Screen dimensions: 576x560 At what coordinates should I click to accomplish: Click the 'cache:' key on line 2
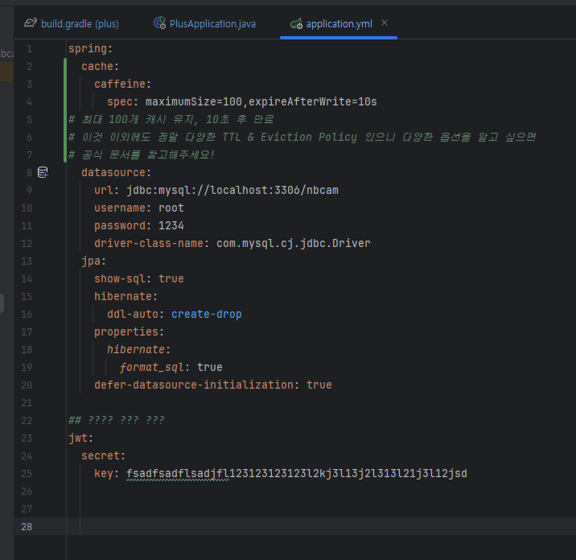pos(101,66)
